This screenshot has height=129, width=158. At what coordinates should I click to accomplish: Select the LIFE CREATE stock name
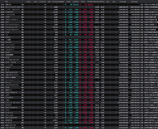point(13,10)
